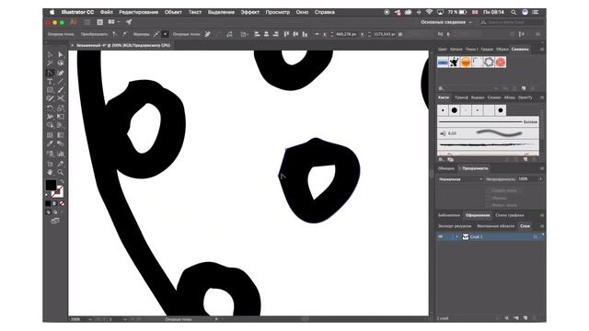Select the Paintbrush tool
This screenshot has height=331, width=589.
(60, 90)
